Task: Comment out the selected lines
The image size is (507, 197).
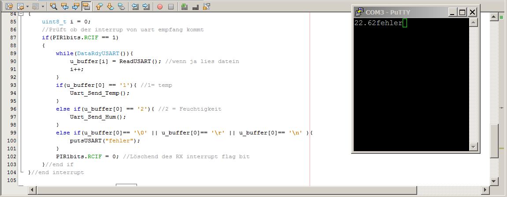Action: (185, 6)
